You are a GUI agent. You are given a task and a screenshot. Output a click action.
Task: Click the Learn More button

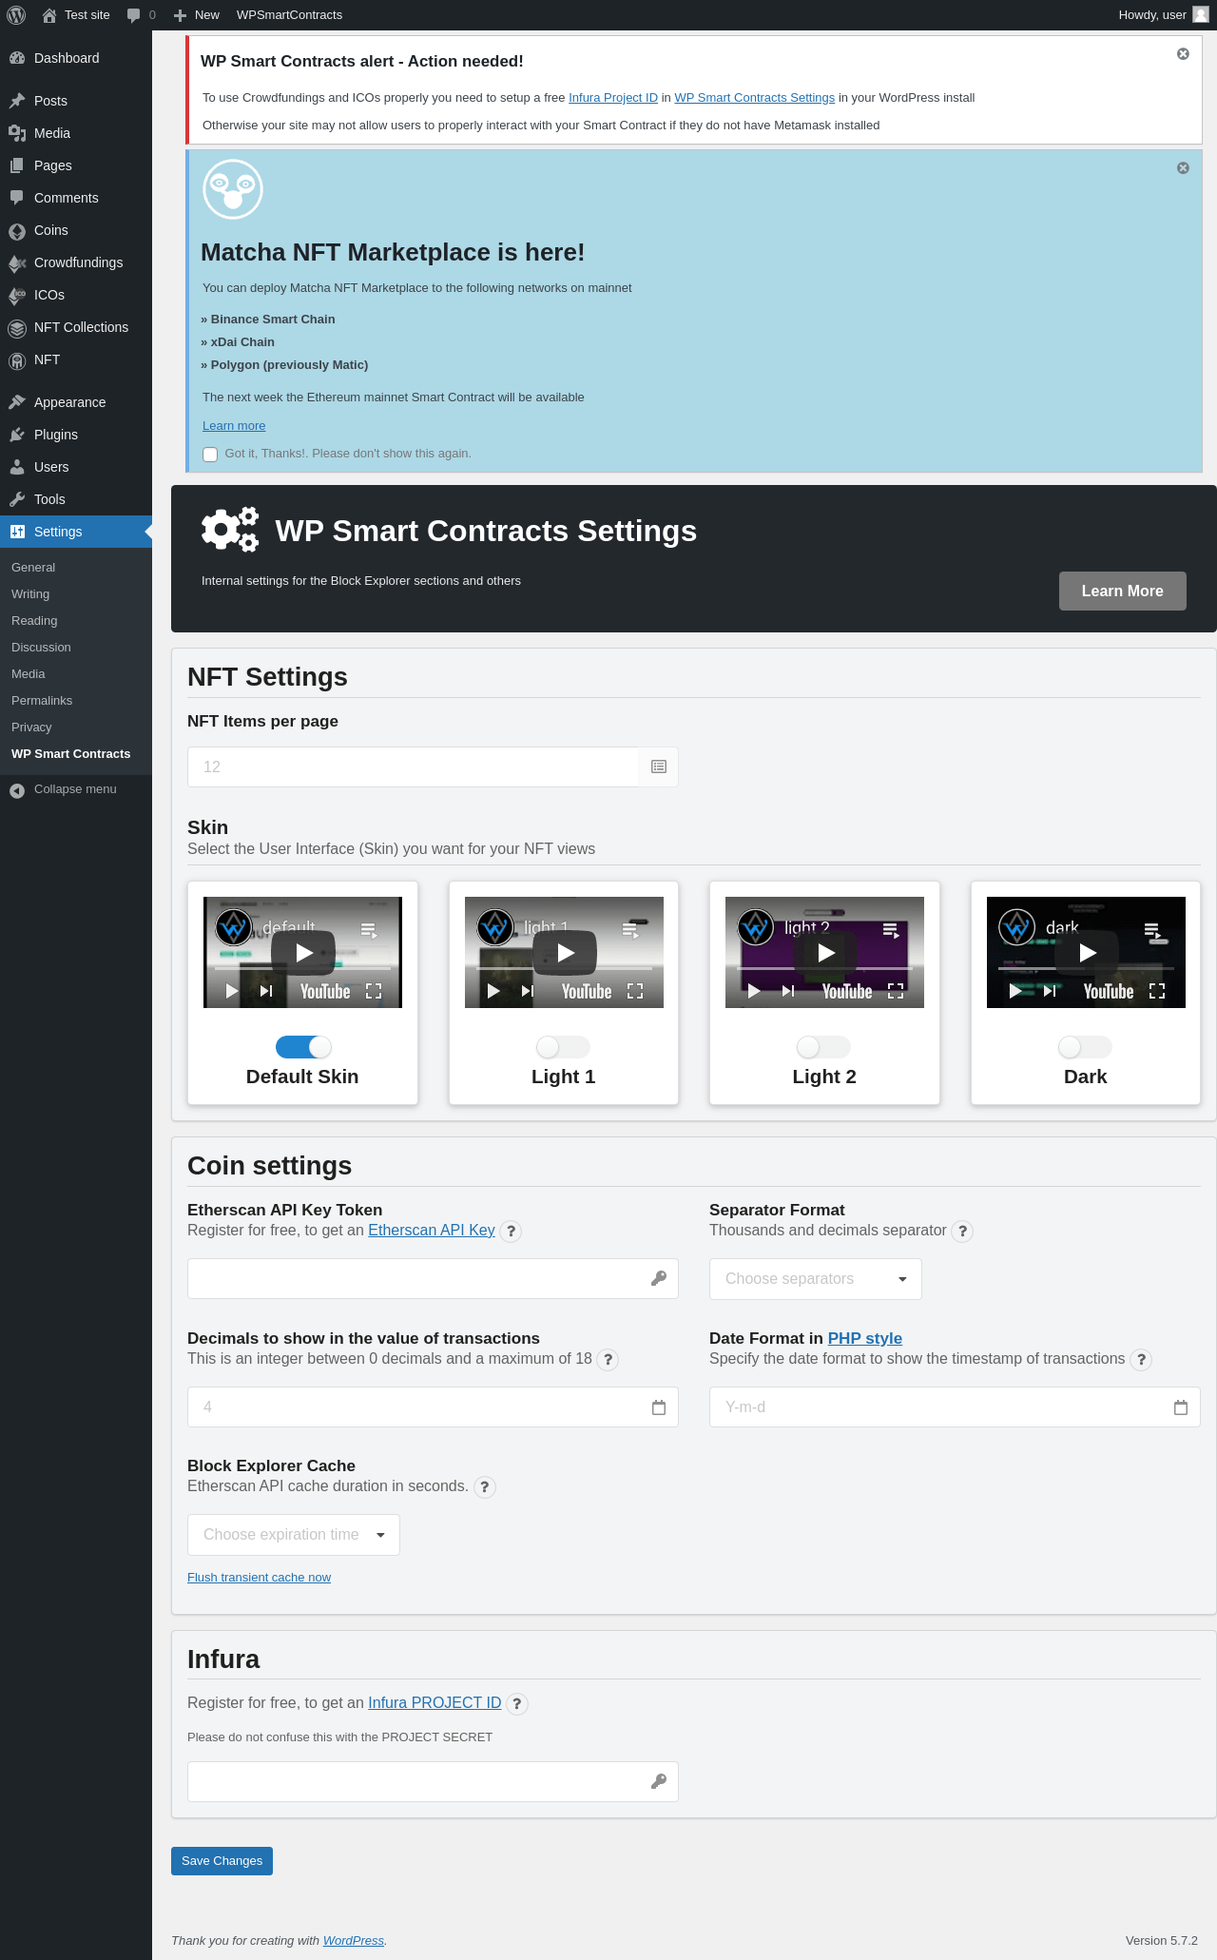(1123, 591)
